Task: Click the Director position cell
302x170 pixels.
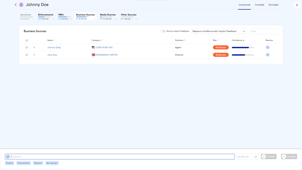Action: [x=179, y=55]
